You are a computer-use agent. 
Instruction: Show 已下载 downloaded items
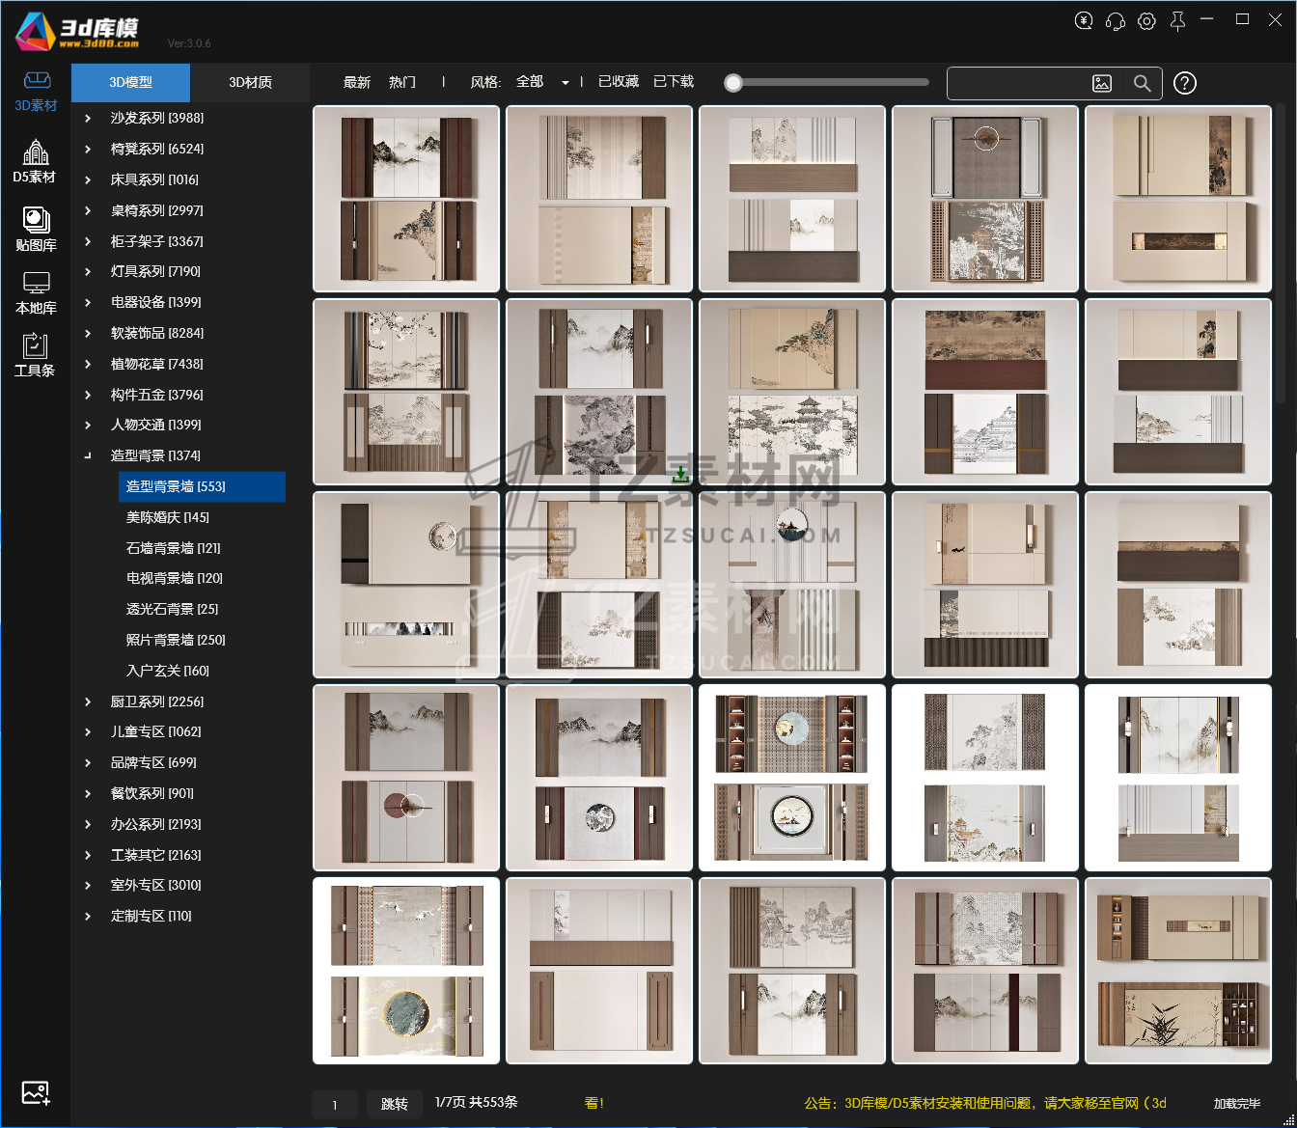click(x=674, y=82)
